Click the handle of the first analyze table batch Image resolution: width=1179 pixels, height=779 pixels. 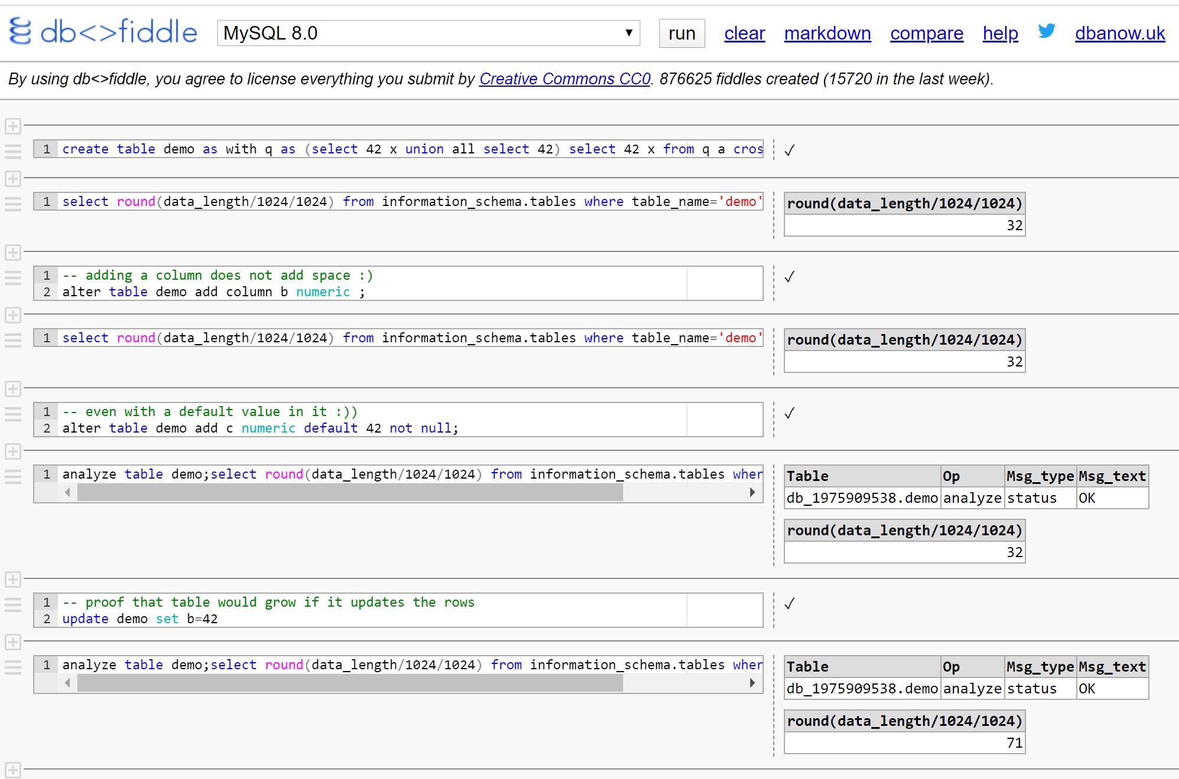(x=13, y=476)
